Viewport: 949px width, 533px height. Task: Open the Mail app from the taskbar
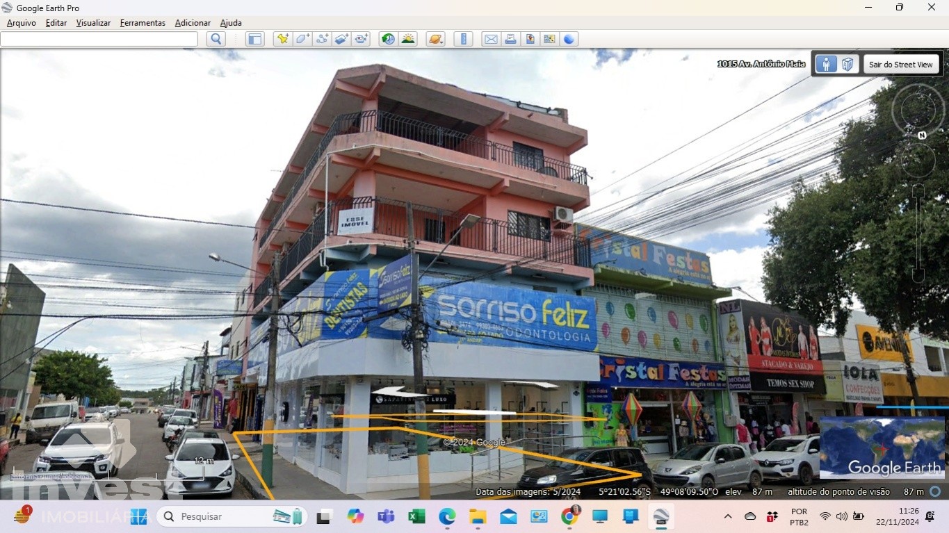[508, 516]
